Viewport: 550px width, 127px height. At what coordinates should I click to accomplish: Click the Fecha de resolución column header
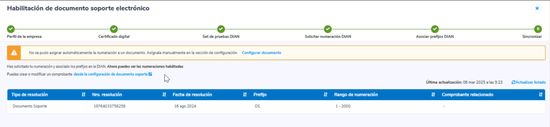209,95
